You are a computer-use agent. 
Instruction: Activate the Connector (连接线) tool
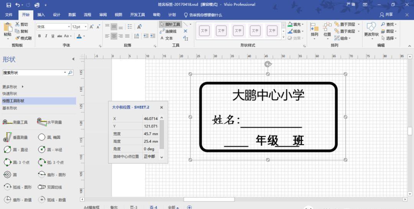click(169, 31)
